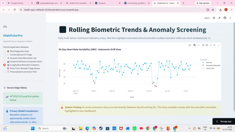Open WhatsApp from the taskbar
Viewport: 235px width, 132px height.
coord(134,129)
